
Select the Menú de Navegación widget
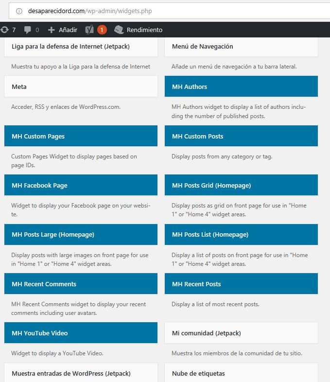[241, 47]
